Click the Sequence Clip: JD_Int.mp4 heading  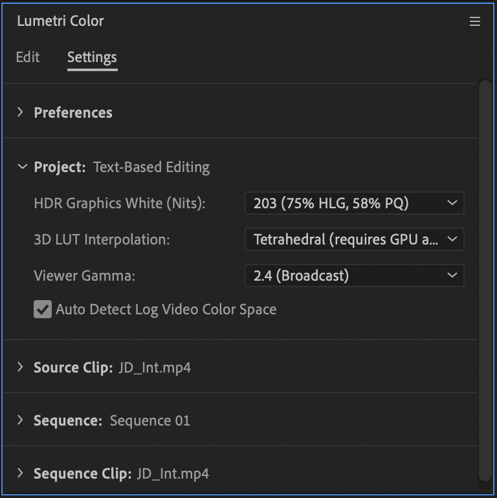click(121, 473)
